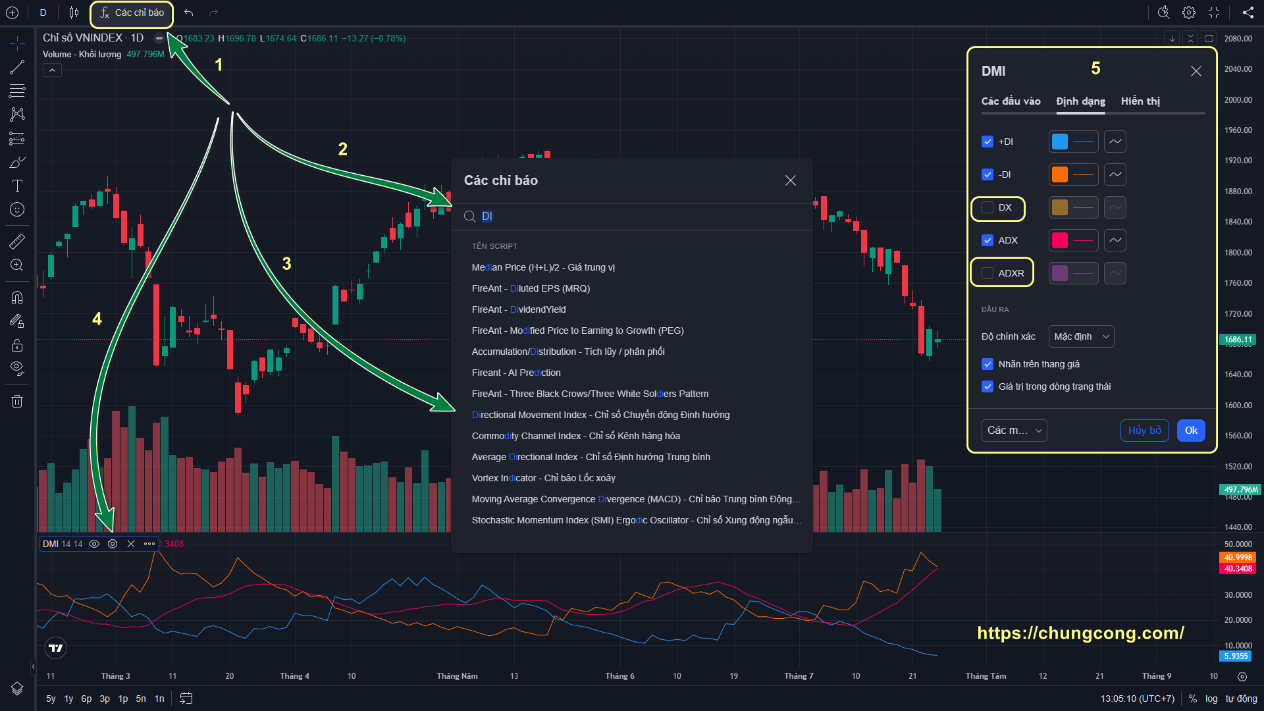The width and height of the screenshot is (1264, 711).
Task: Open DMI indicator settings gear
Action: tap(113, 544)
